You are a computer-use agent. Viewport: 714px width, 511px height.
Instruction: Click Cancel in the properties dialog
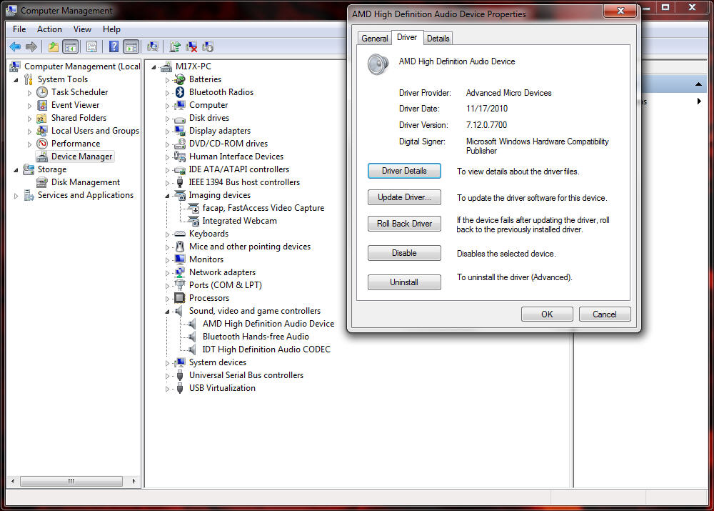tap(605, 314)
